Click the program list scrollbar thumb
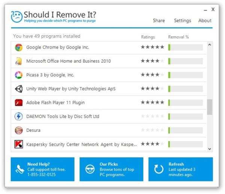Image resolution: width=225 pixels, height=194 pixels. coord(210,107)
